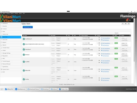The image size is (137, 103).
Task: Open the Dashboard sidebar entry
Action: [11, 24]
